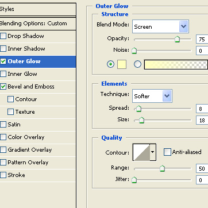Click the Opacity value field showing 75

tap(202, 39)
